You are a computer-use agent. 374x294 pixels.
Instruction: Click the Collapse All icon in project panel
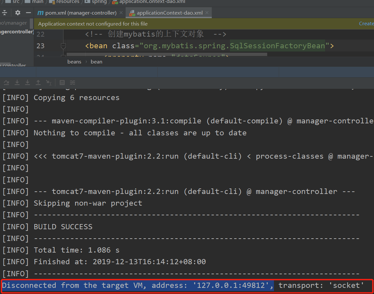coord(5,13)
